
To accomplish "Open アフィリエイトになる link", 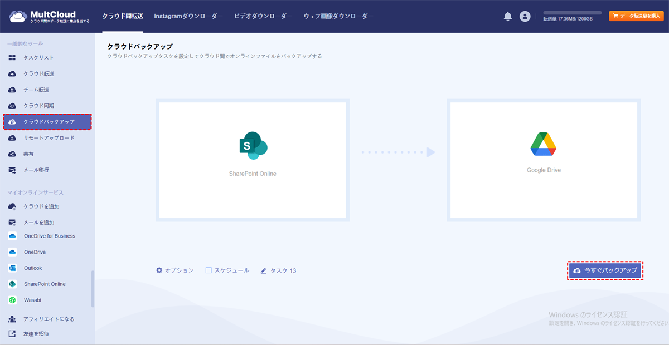I will [x=49, y=319].
